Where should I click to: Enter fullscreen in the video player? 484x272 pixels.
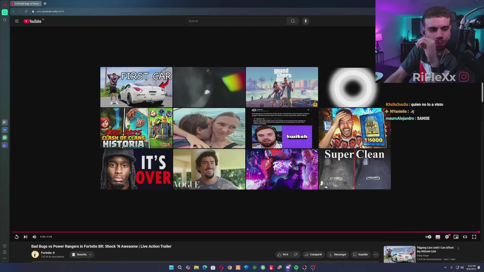click(474, 237)
